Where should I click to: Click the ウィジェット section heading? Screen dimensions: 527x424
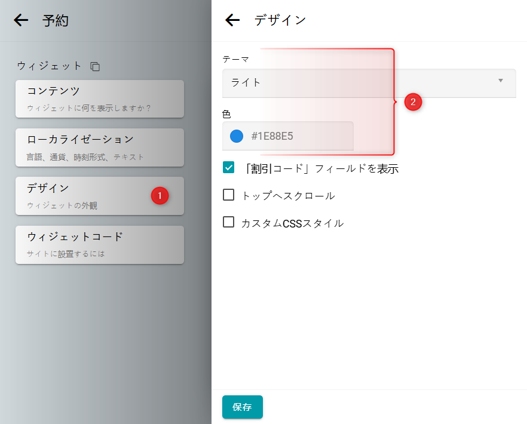point(49,66)
